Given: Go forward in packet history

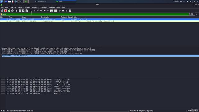Looking at the screenshot, I should pos(38,11).
